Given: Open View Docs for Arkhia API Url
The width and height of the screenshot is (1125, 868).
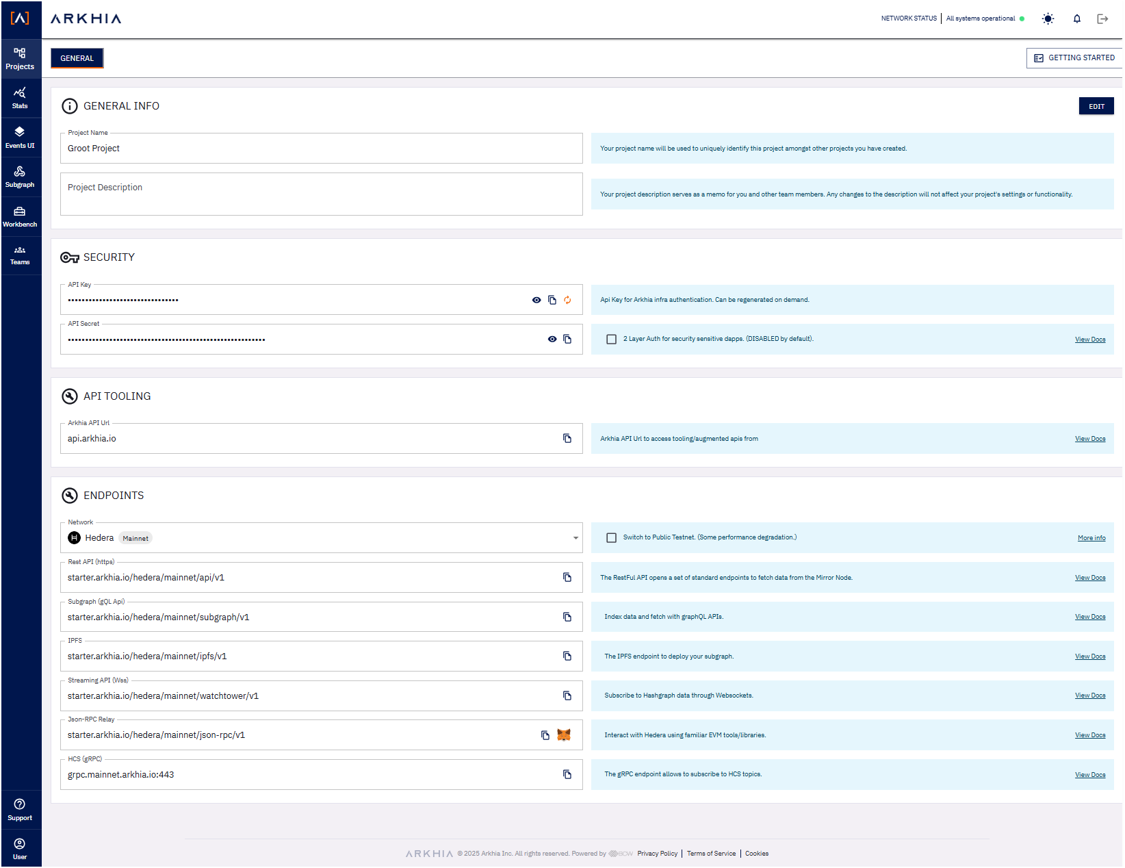Looking at the screenshot, I should pyautogui.click(x=1090, y=439).
